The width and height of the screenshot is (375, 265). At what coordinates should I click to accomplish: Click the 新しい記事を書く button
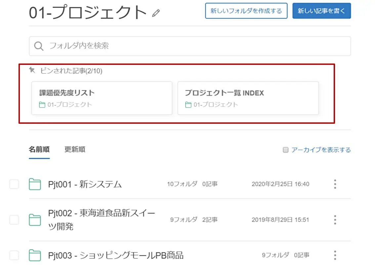tap(321, 11)
